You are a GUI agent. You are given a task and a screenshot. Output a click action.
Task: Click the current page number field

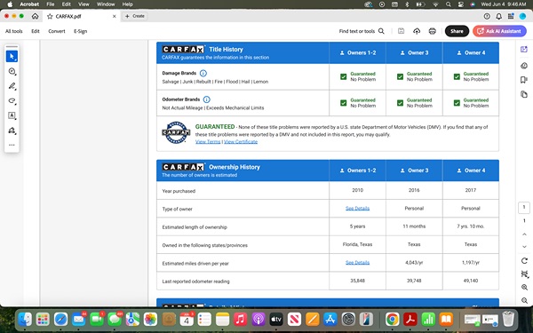(x=524, y=207)
